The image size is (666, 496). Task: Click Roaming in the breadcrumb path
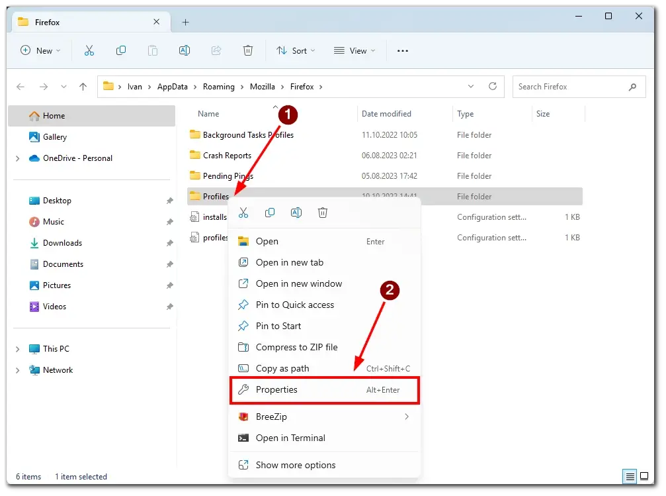tap(219, 87)
